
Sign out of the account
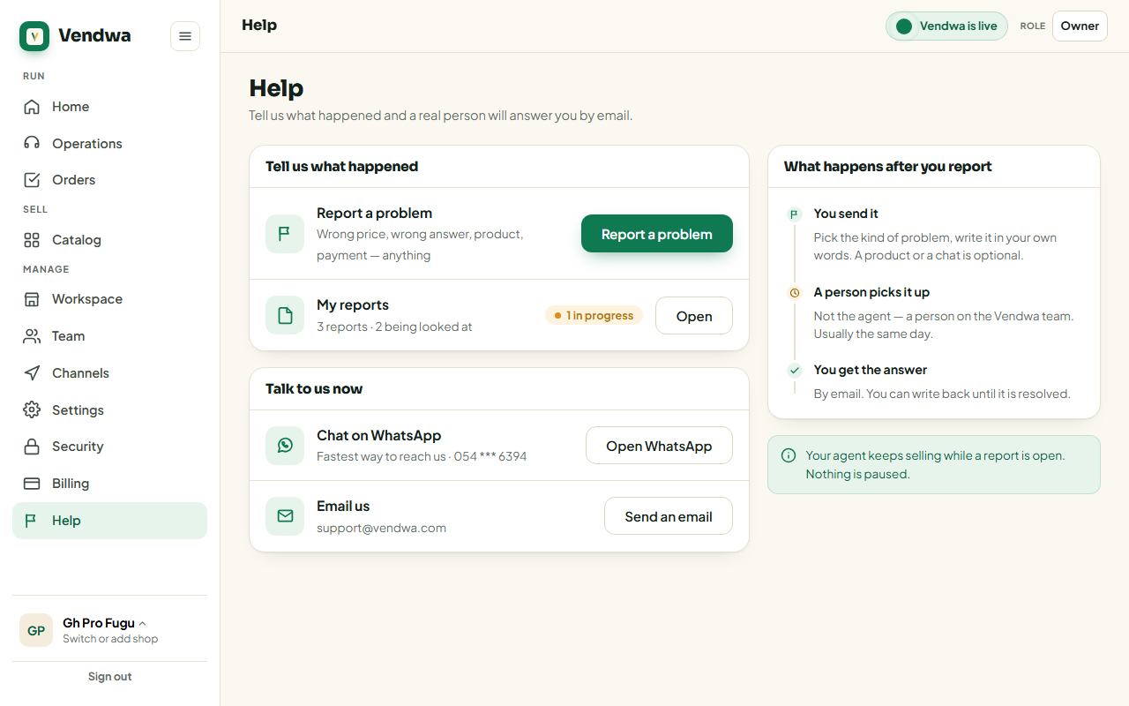tap(109, 677)
